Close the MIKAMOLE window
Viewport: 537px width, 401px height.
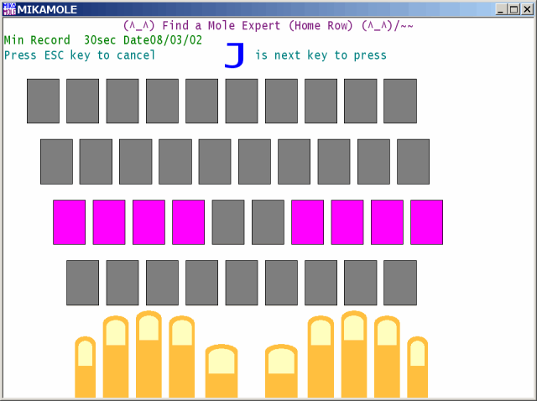(x=527, y=8)
